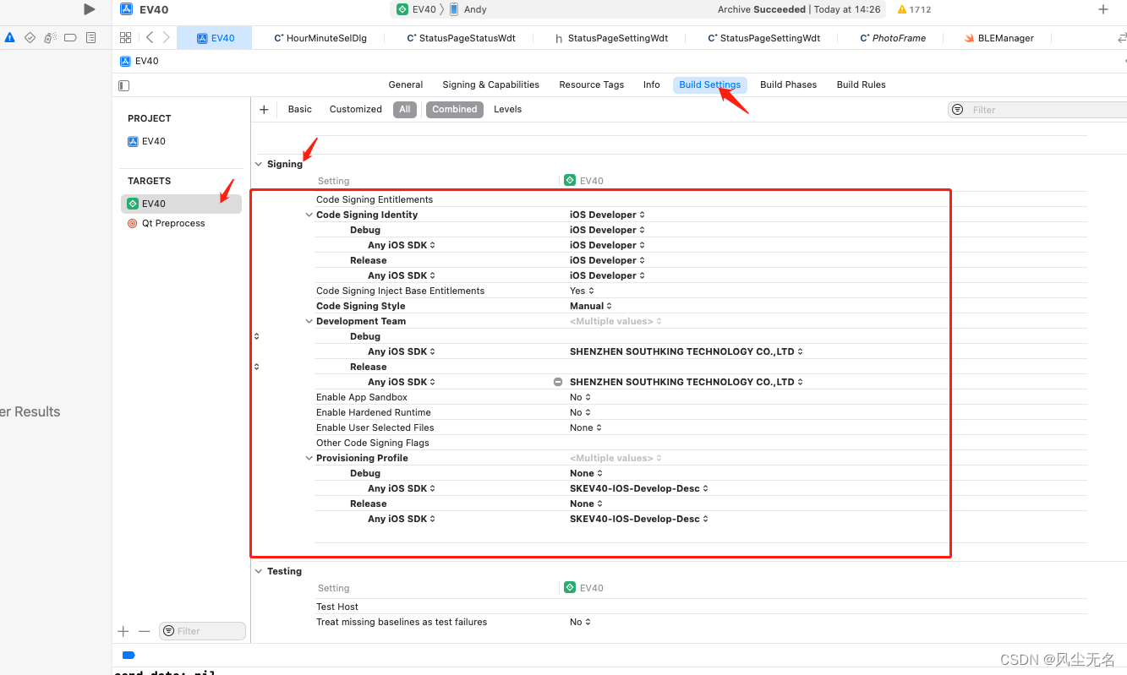Select the EV40 target
The image size is (1127, 675).
[x=181, y=204]
